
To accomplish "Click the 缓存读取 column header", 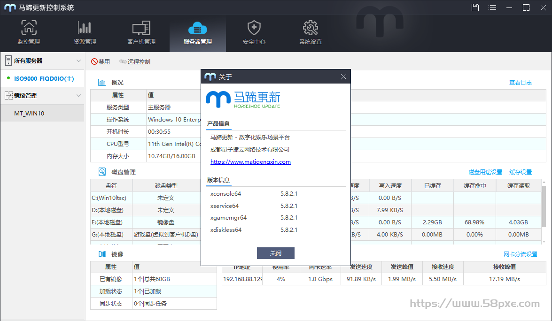I will pos(518,186).
